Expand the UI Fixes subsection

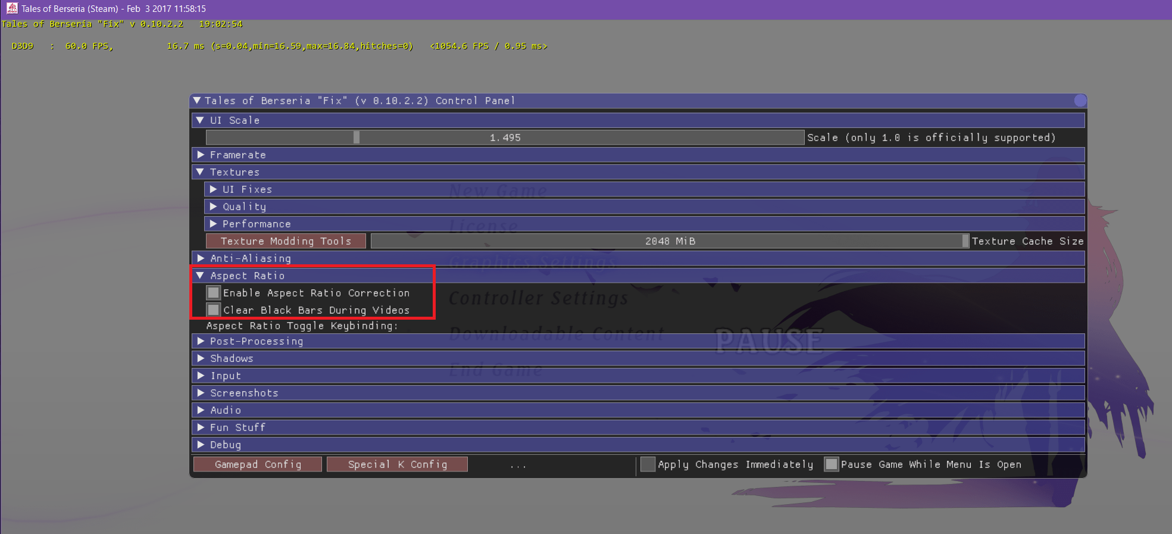[x=645, y=189]
